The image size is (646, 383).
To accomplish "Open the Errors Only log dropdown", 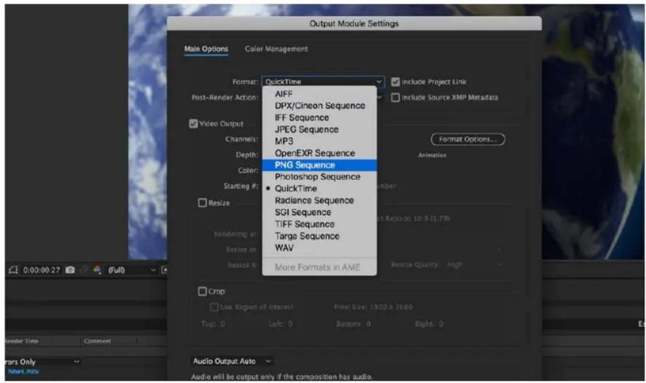I will click(43, 362).
